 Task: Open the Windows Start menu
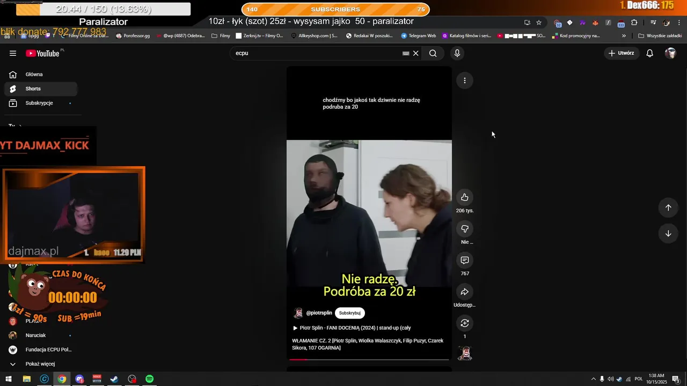pos(9,379)
